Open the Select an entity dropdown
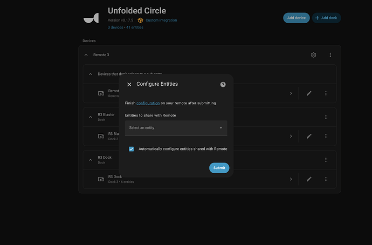The width and height of the screenshot is (372, 245). pos(176,128)
